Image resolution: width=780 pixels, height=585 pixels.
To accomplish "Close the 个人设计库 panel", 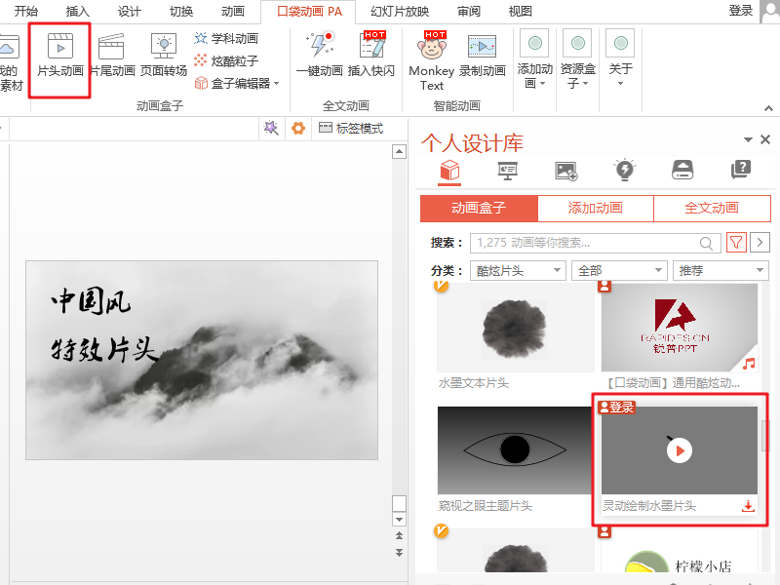I will [765, 139].
